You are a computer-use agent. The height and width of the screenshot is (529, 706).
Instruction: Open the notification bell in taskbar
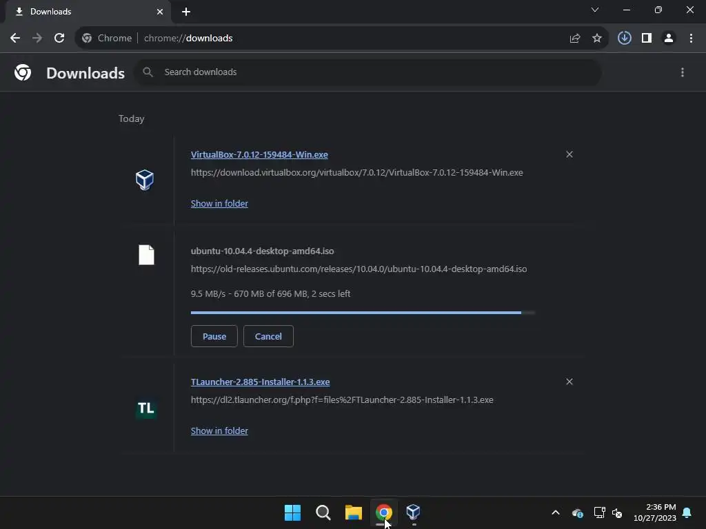[687, 512]
